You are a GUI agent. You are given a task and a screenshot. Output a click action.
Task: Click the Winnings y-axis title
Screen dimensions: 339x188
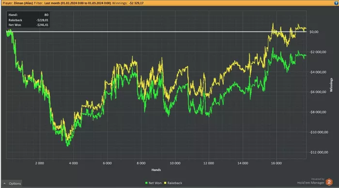pos(331,85)
